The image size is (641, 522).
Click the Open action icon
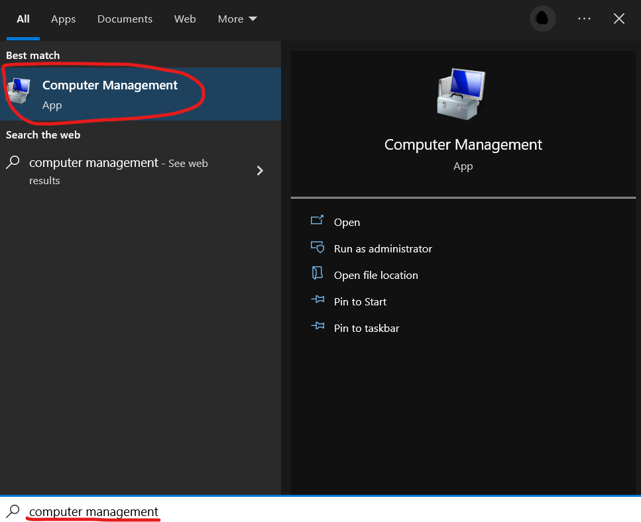pyautogui.click(x=317, y=220)
